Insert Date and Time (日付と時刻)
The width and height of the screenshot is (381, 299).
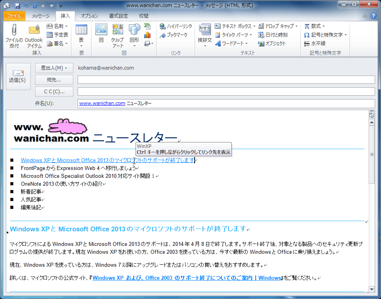click(x=273, y=35)
